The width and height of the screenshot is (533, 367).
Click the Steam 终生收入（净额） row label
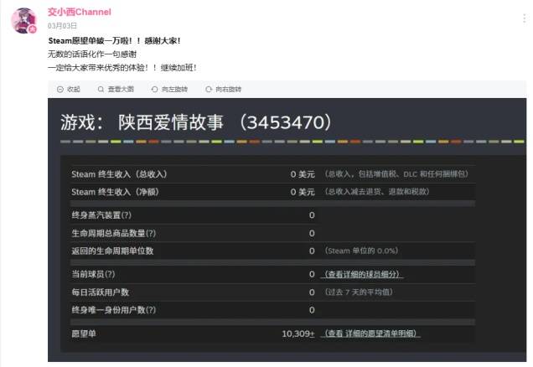pyautogui.click(x=115, y=192)
